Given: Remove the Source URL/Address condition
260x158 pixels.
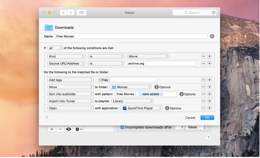Looking at the screenshot, I should 203,63.
